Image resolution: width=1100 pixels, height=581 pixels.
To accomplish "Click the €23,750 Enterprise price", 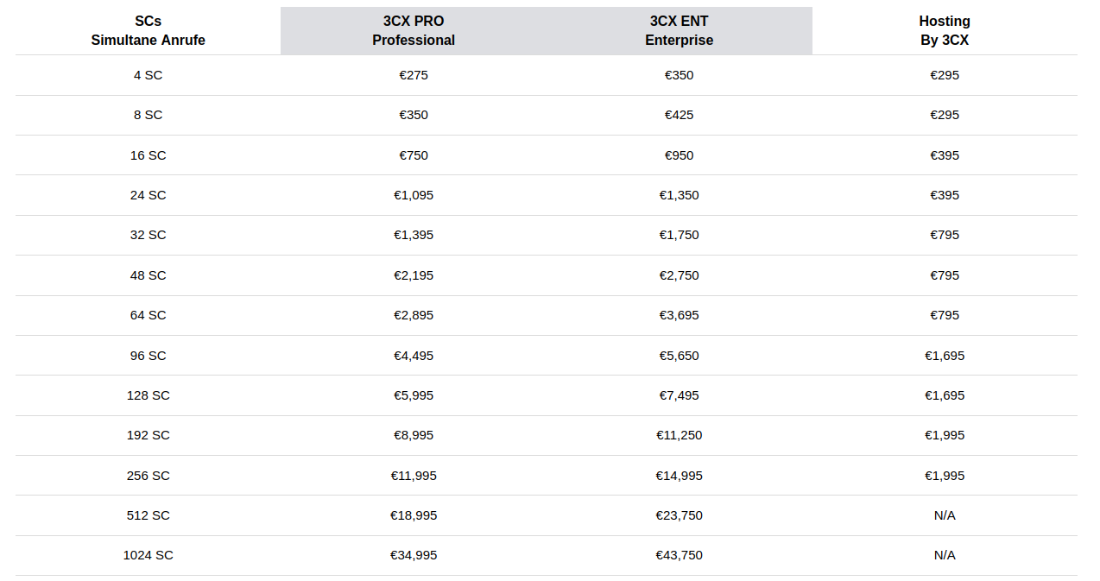I will pyautogui.click(x=680, y=515).
